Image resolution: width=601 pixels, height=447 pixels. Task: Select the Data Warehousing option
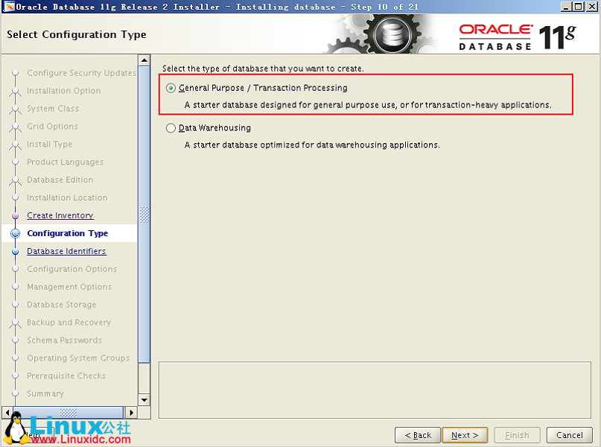[x=171, y=128]
